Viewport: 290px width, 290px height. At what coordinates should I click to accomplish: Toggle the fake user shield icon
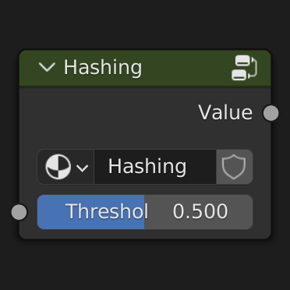[234, 167]
